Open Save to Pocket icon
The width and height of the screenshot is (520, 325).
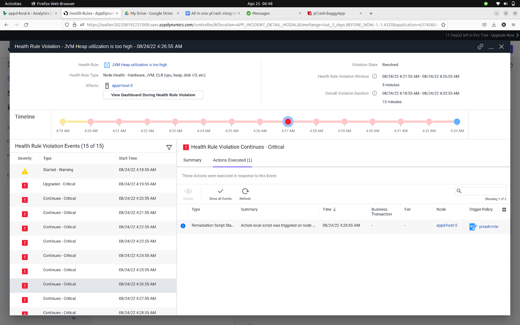(x=484, y=25)
